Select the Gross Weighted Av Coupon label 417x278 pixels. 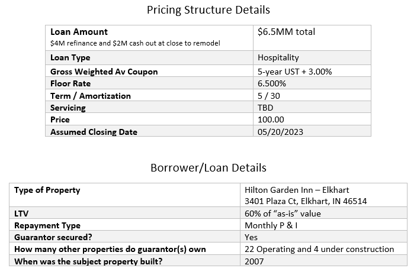click(104, 72)
